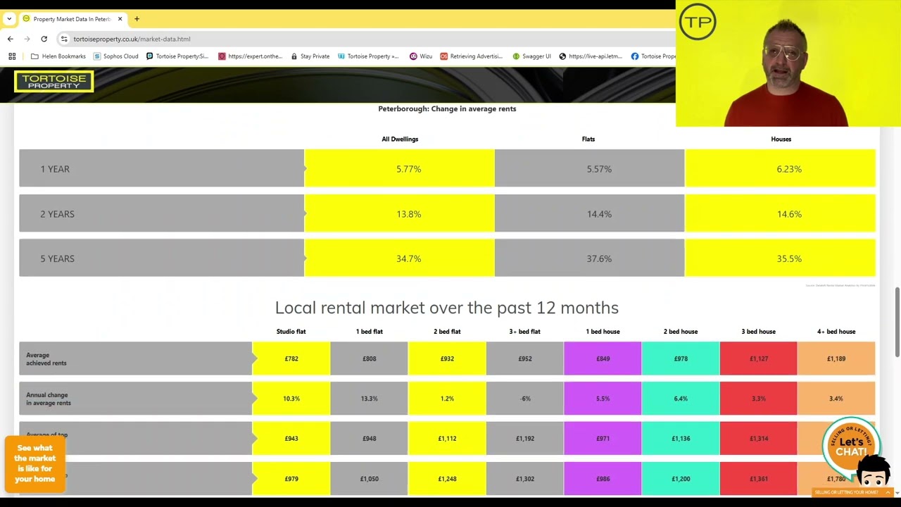The width and height of the screenshot is (901, 507).
Task: Open the Facebook Tortoise Prope bookmark
Action: (653, 56)
